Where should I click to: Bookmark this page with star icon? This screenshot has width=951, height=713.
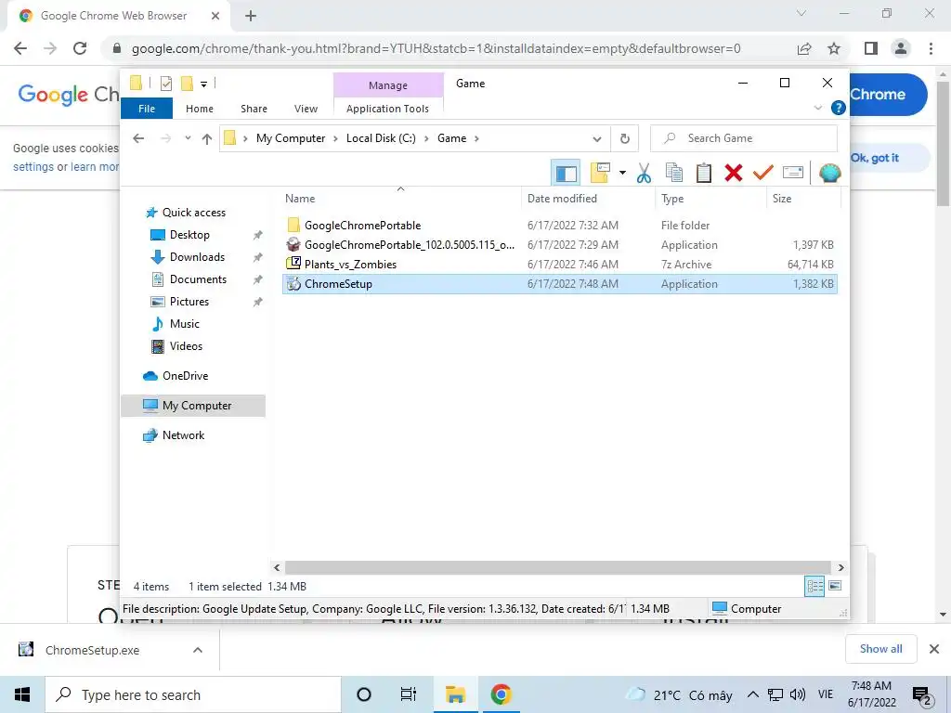pos(834,48)
